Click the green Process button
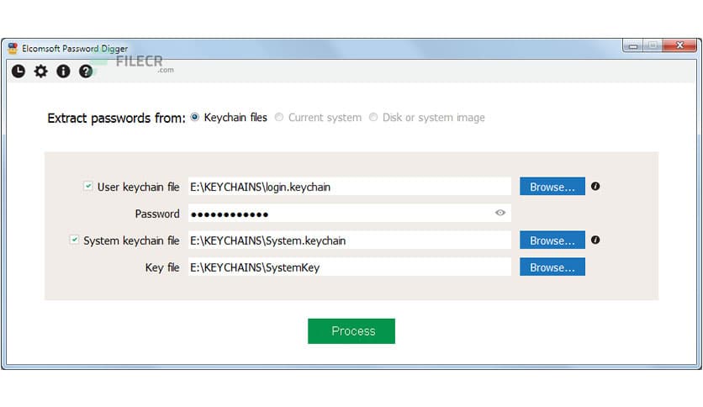703x407 pixels. point(351,331)
